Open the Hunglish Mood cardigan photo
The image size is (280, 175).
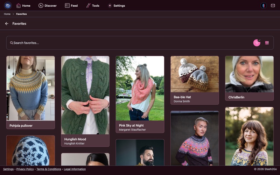(x=85, y=95)
